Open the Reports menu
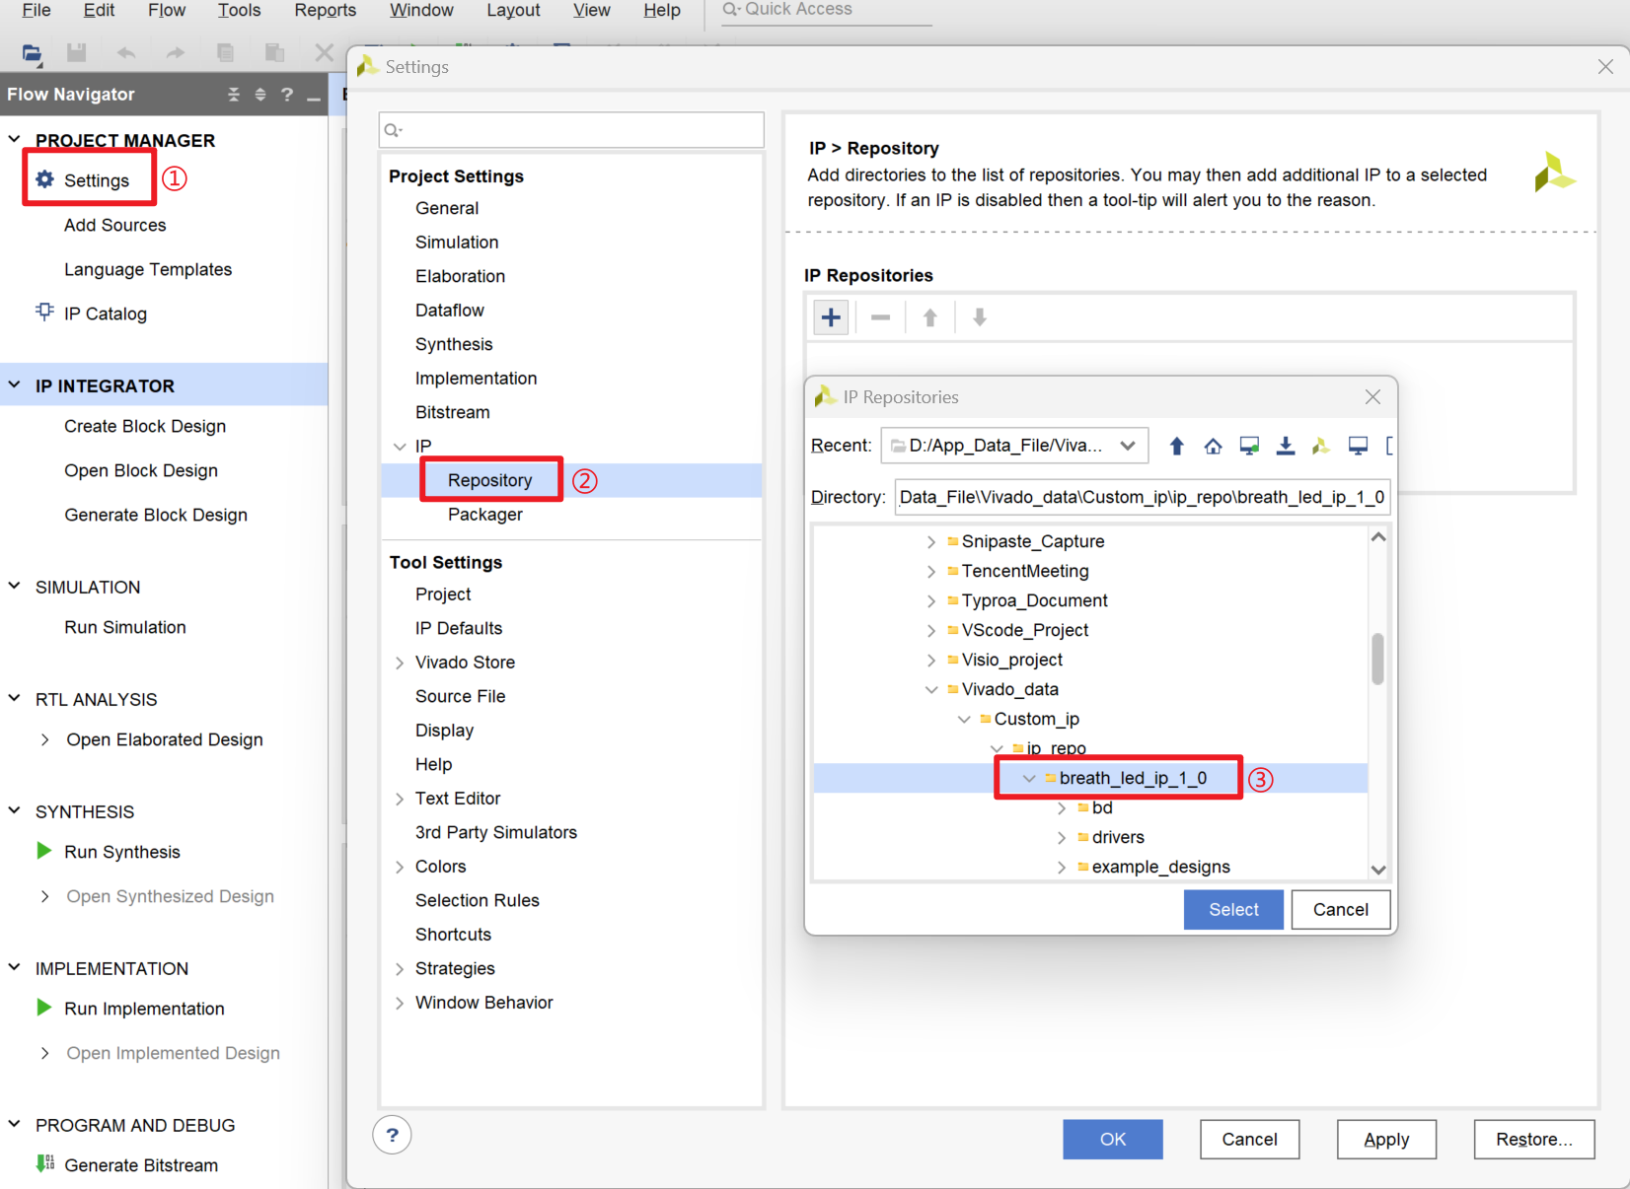 (x=325, y=10)
